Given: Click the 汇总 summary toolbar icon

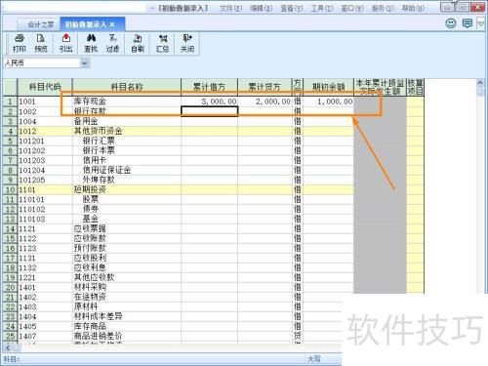Looking at the screenshot, I should (162, 43).
